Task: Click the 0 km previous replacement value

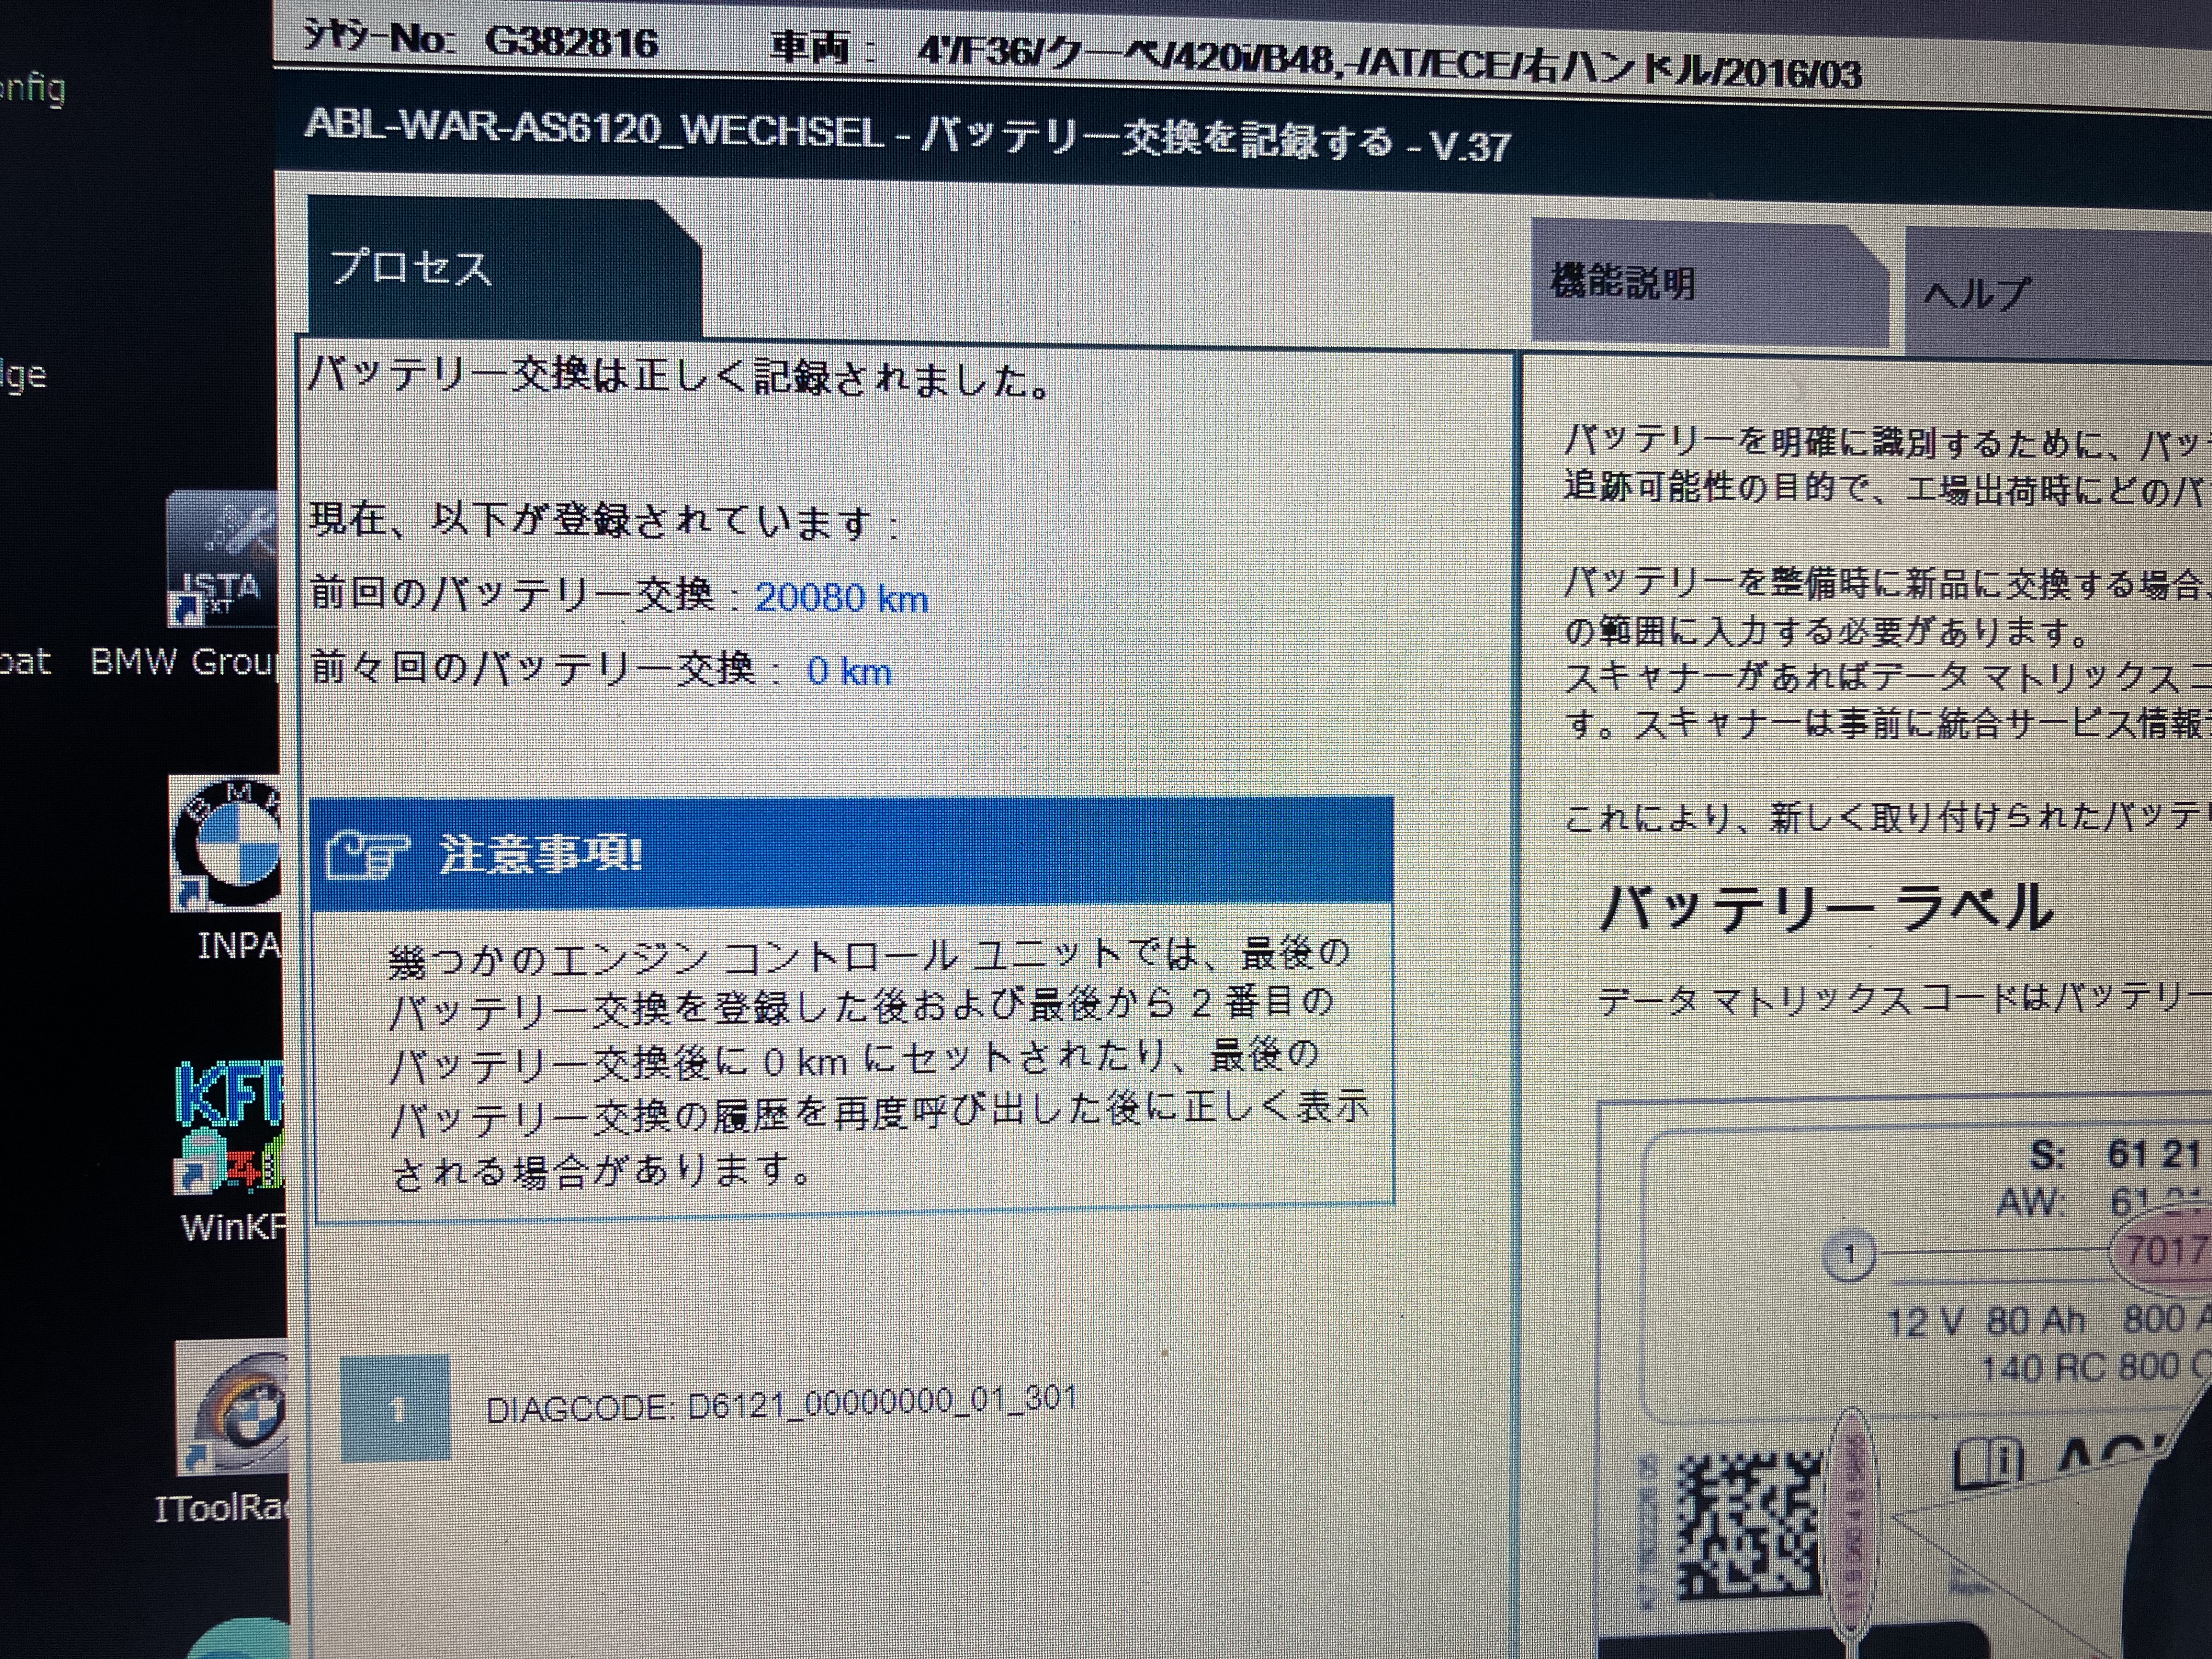Action: point(849,671)
